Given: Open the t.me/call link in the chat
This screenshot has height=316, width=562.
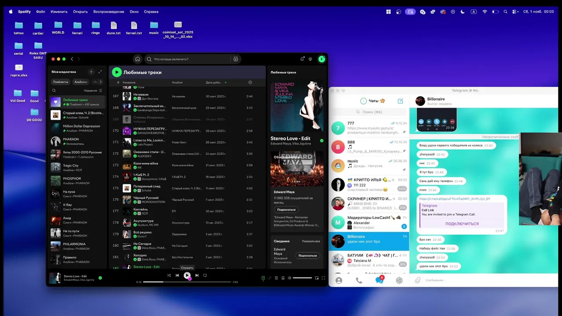Looking at the screenshot, I should [454, 199].
